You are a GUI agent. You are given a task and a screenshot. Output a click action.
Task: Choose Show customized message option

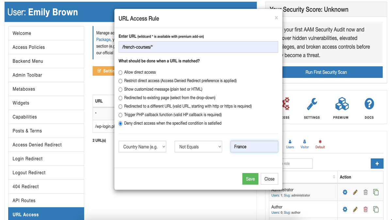coord(121,89)
